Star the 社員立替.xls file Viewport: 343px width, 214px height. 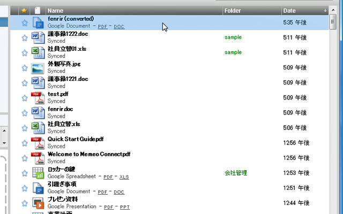[25, 128]
